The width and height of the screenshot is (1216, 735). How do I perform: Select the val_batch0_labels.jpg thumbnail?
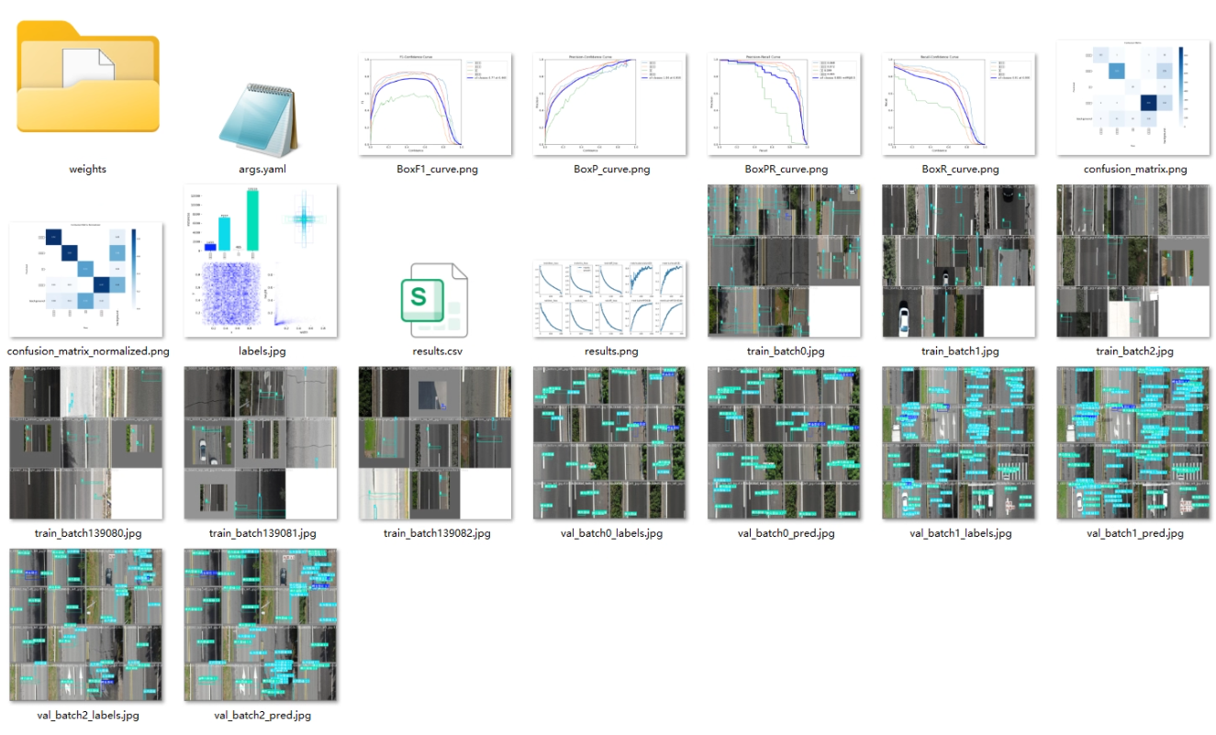coord(610,443)
